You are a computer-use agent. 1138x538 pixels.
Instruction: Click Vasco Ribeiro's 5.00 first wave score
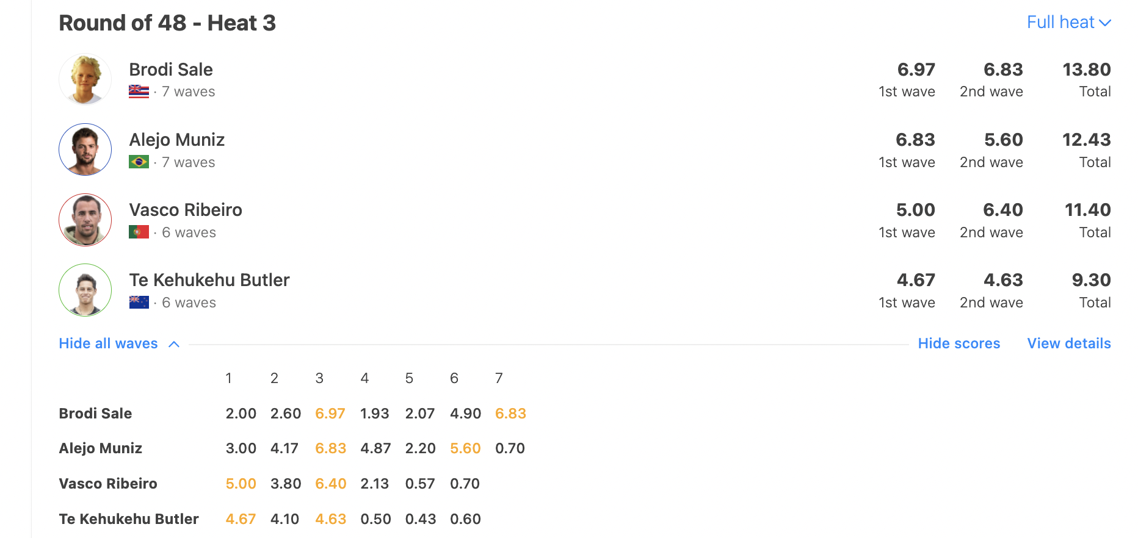915,210
